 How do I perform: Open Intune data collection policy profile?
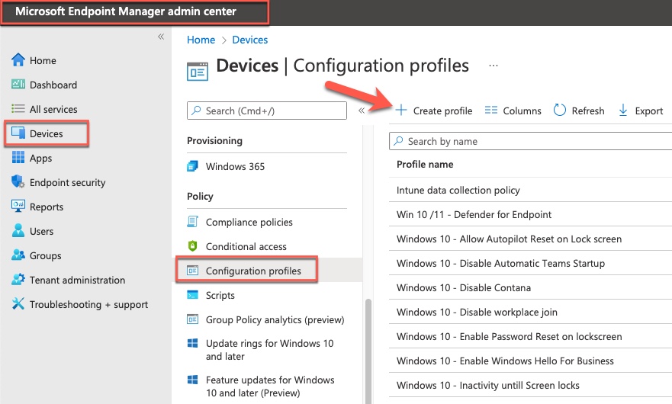[458, 191]
